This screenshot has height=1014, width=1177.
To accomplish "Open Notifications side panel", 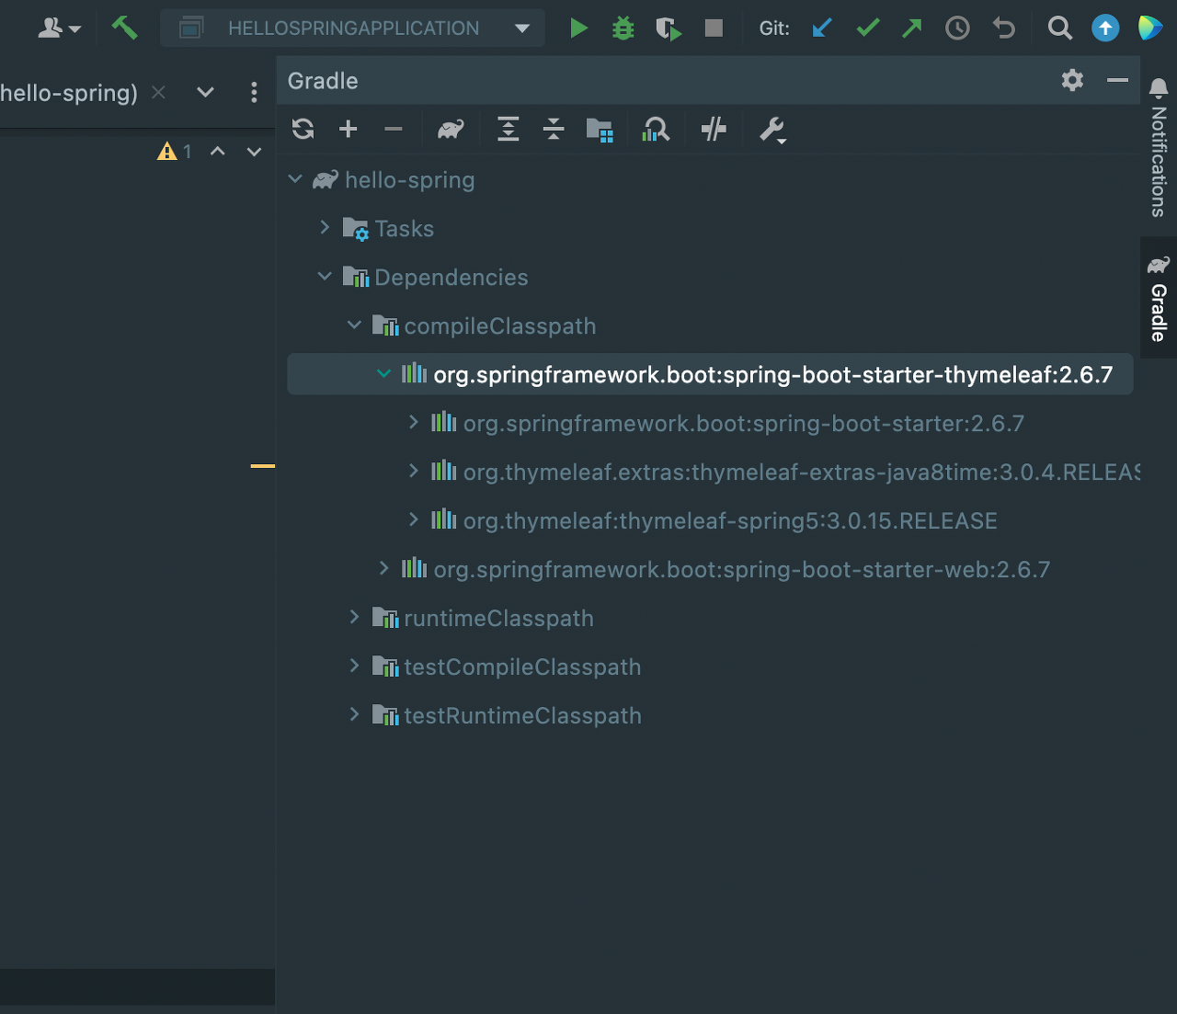I will click(1159, 147).
